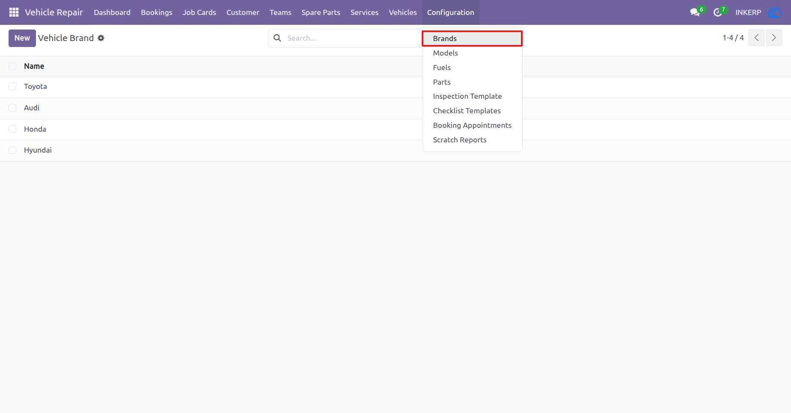Go to the Dashboard menu
Image resolution: width=791 pixels, height=413 pixels.
pyautogui.click(x=112, y=12)
